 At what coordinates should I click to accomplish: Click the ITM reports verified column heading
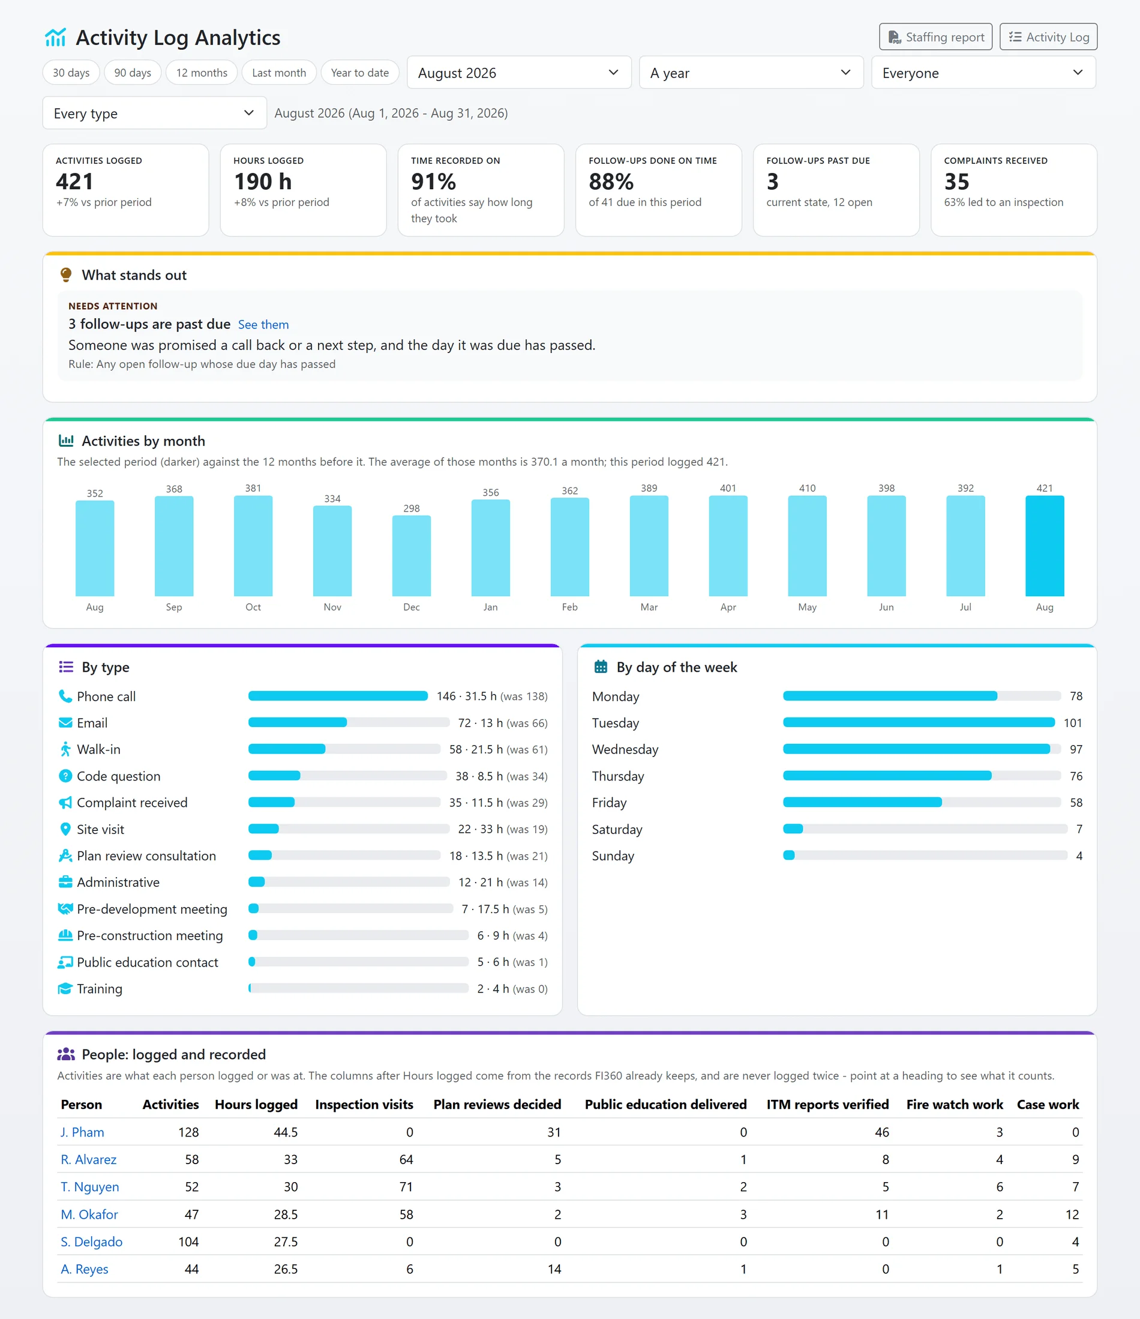[827, 1104]
